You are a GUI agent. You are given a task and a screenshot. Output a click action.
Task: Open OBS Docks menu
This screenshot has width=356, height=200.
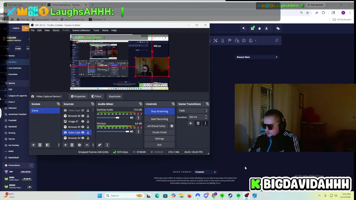tap(56, 30)
